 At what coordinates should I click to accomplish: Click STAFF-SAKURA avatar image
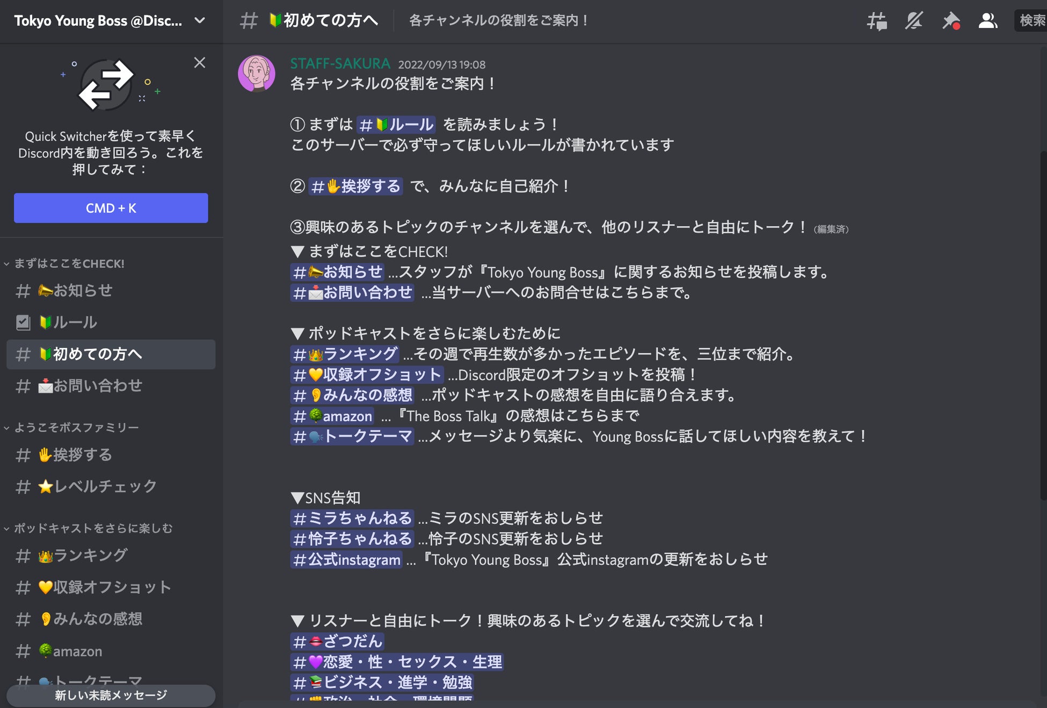[x=257, y=73]
